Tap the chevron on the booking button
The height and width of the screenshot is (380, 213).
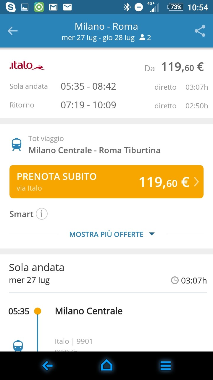point(196,182)
